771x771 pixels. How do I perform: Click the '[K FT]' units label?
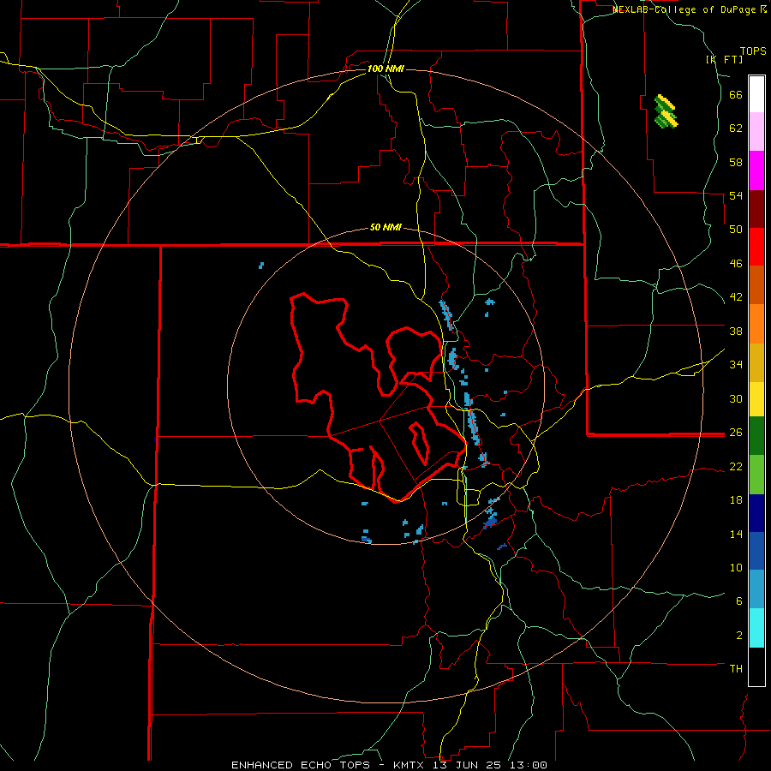pyautogui.click(x=724, y=59)
